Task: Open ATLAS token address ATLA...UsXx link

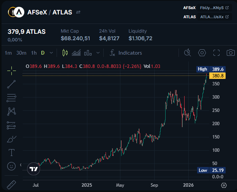Action: click(x=214, y=17)
